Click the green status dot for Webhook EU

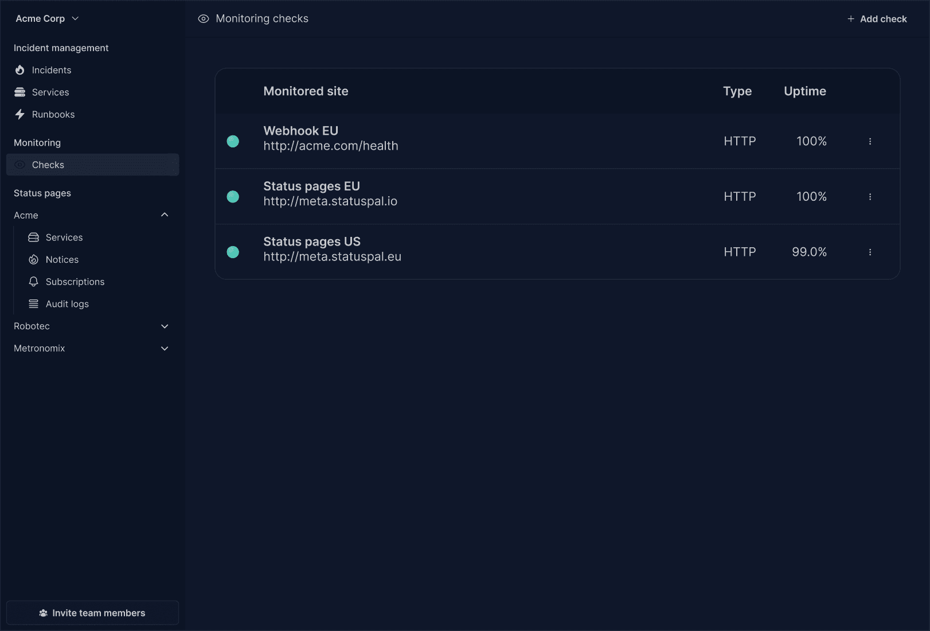[233, 141]
